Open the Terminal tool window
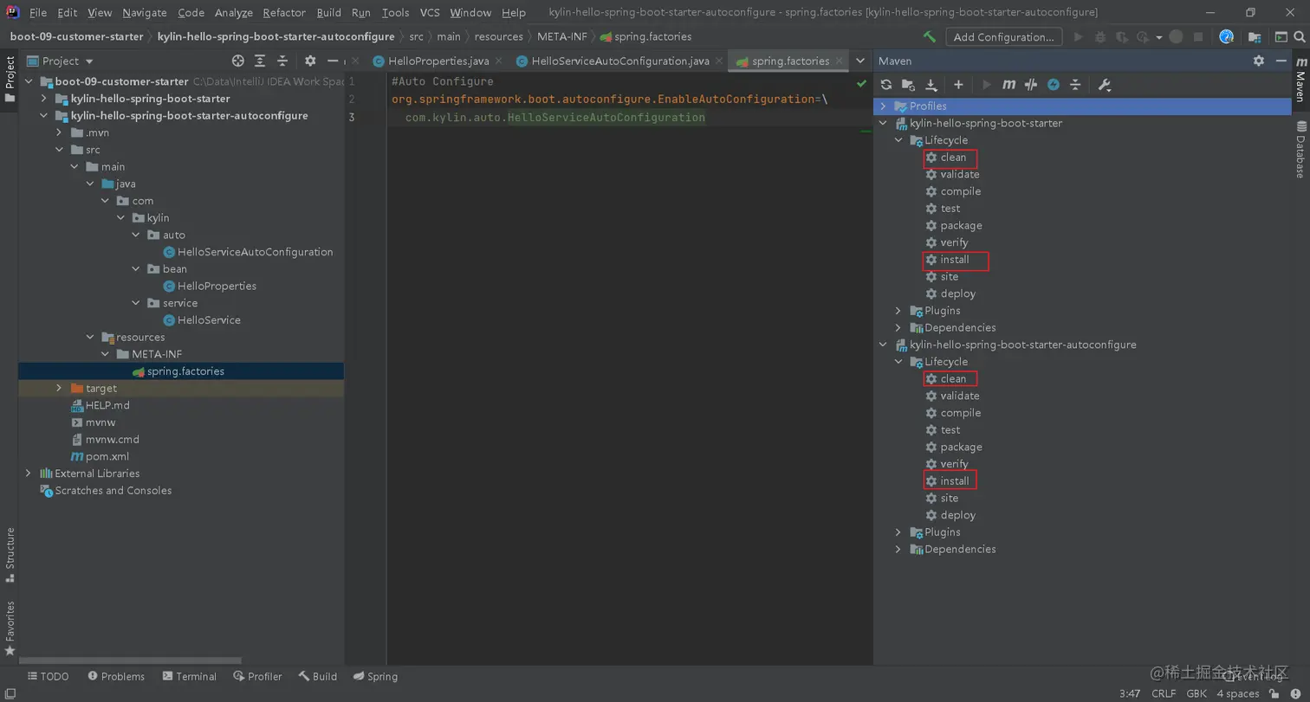Screen dimensions: 1310x702 pyautogui.click(x=188, y=676)
